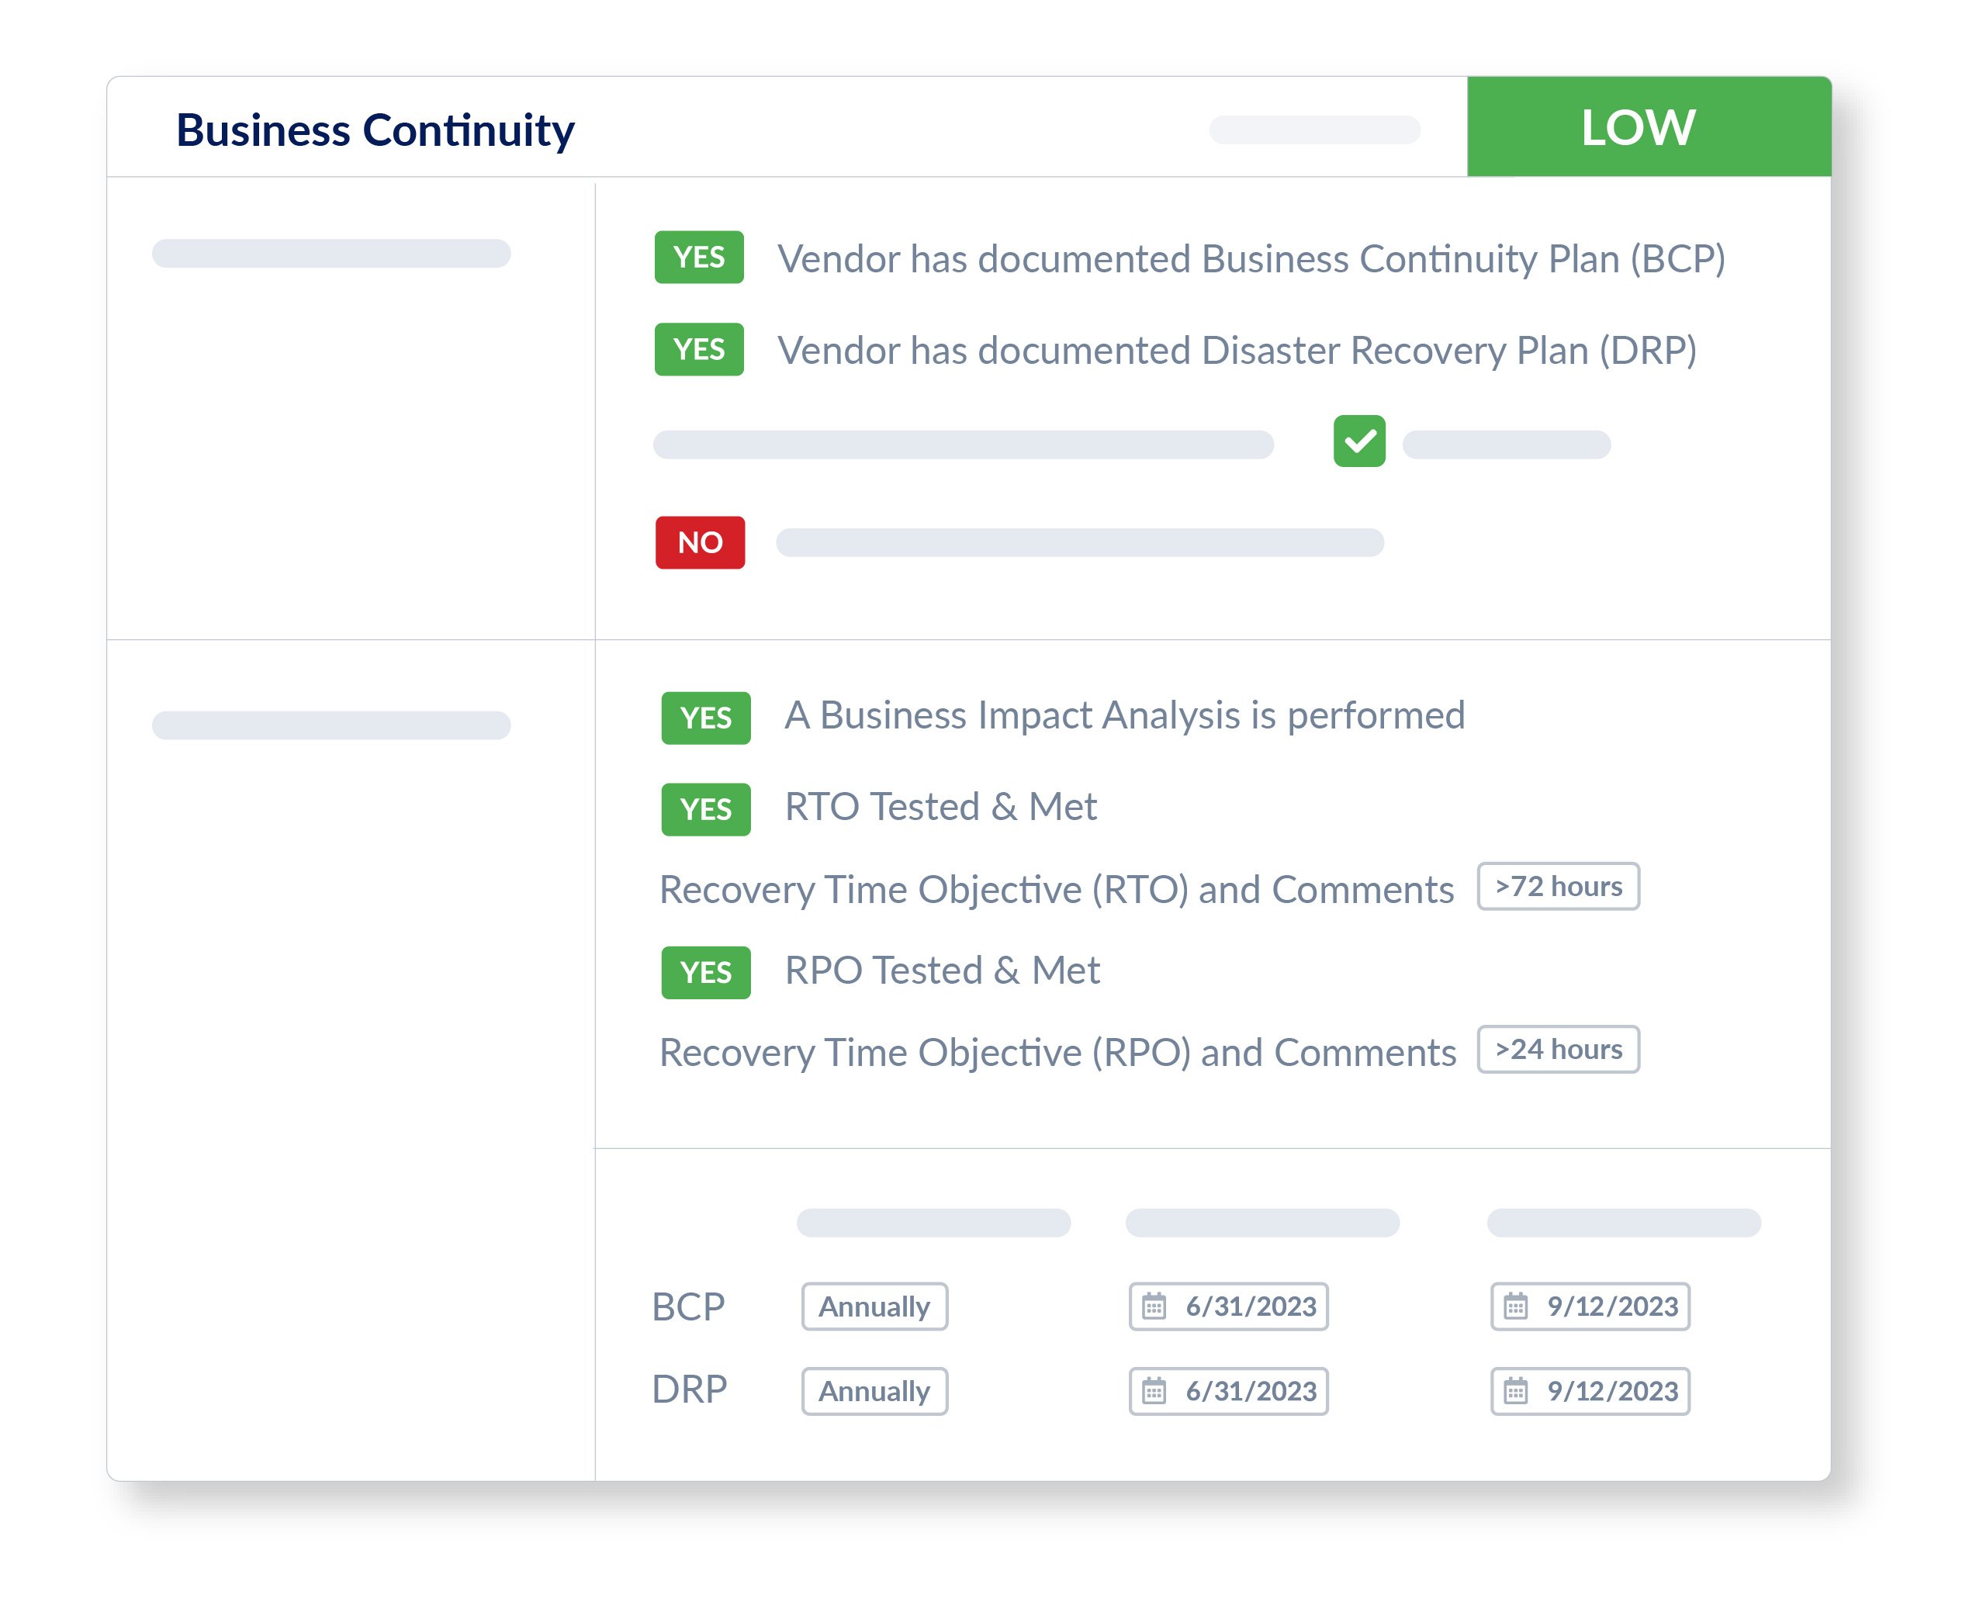The width and height of the screenshot is (1983, 1623).
Task: Click calendar icon in BCP 9/12/2023 field
Action: (1515, 1306)
